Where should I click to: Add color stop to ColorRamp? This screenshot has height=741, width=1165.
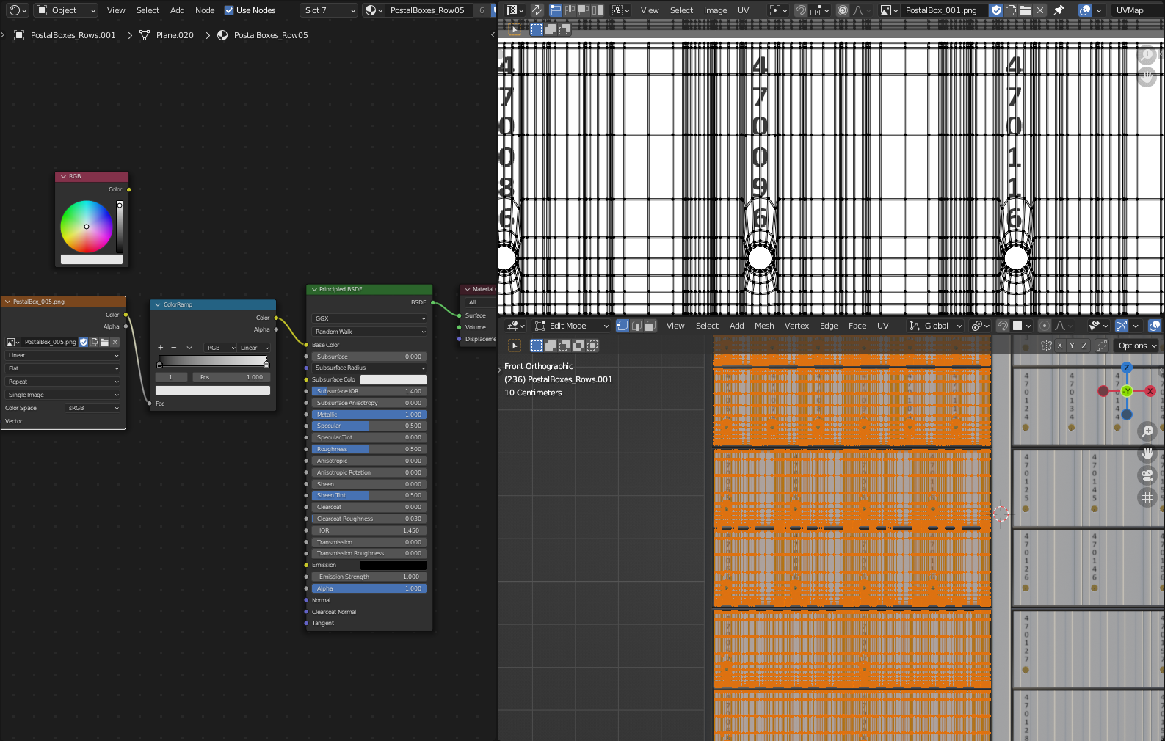pyautogui.click(x=160, y=348)
